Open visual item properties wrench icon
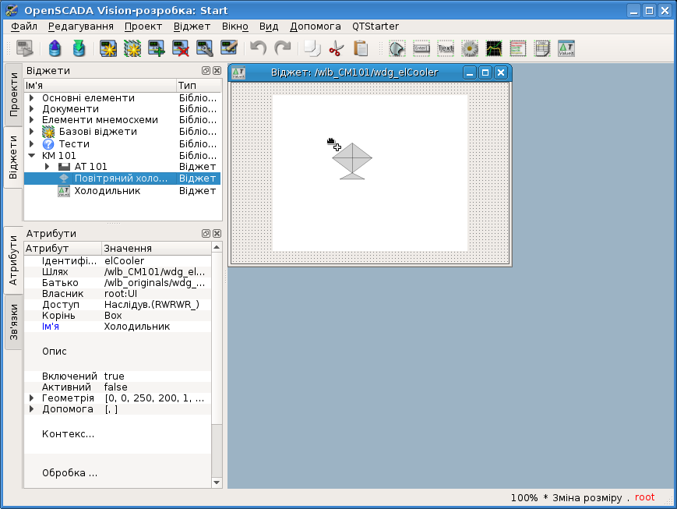 click(206, 48)
